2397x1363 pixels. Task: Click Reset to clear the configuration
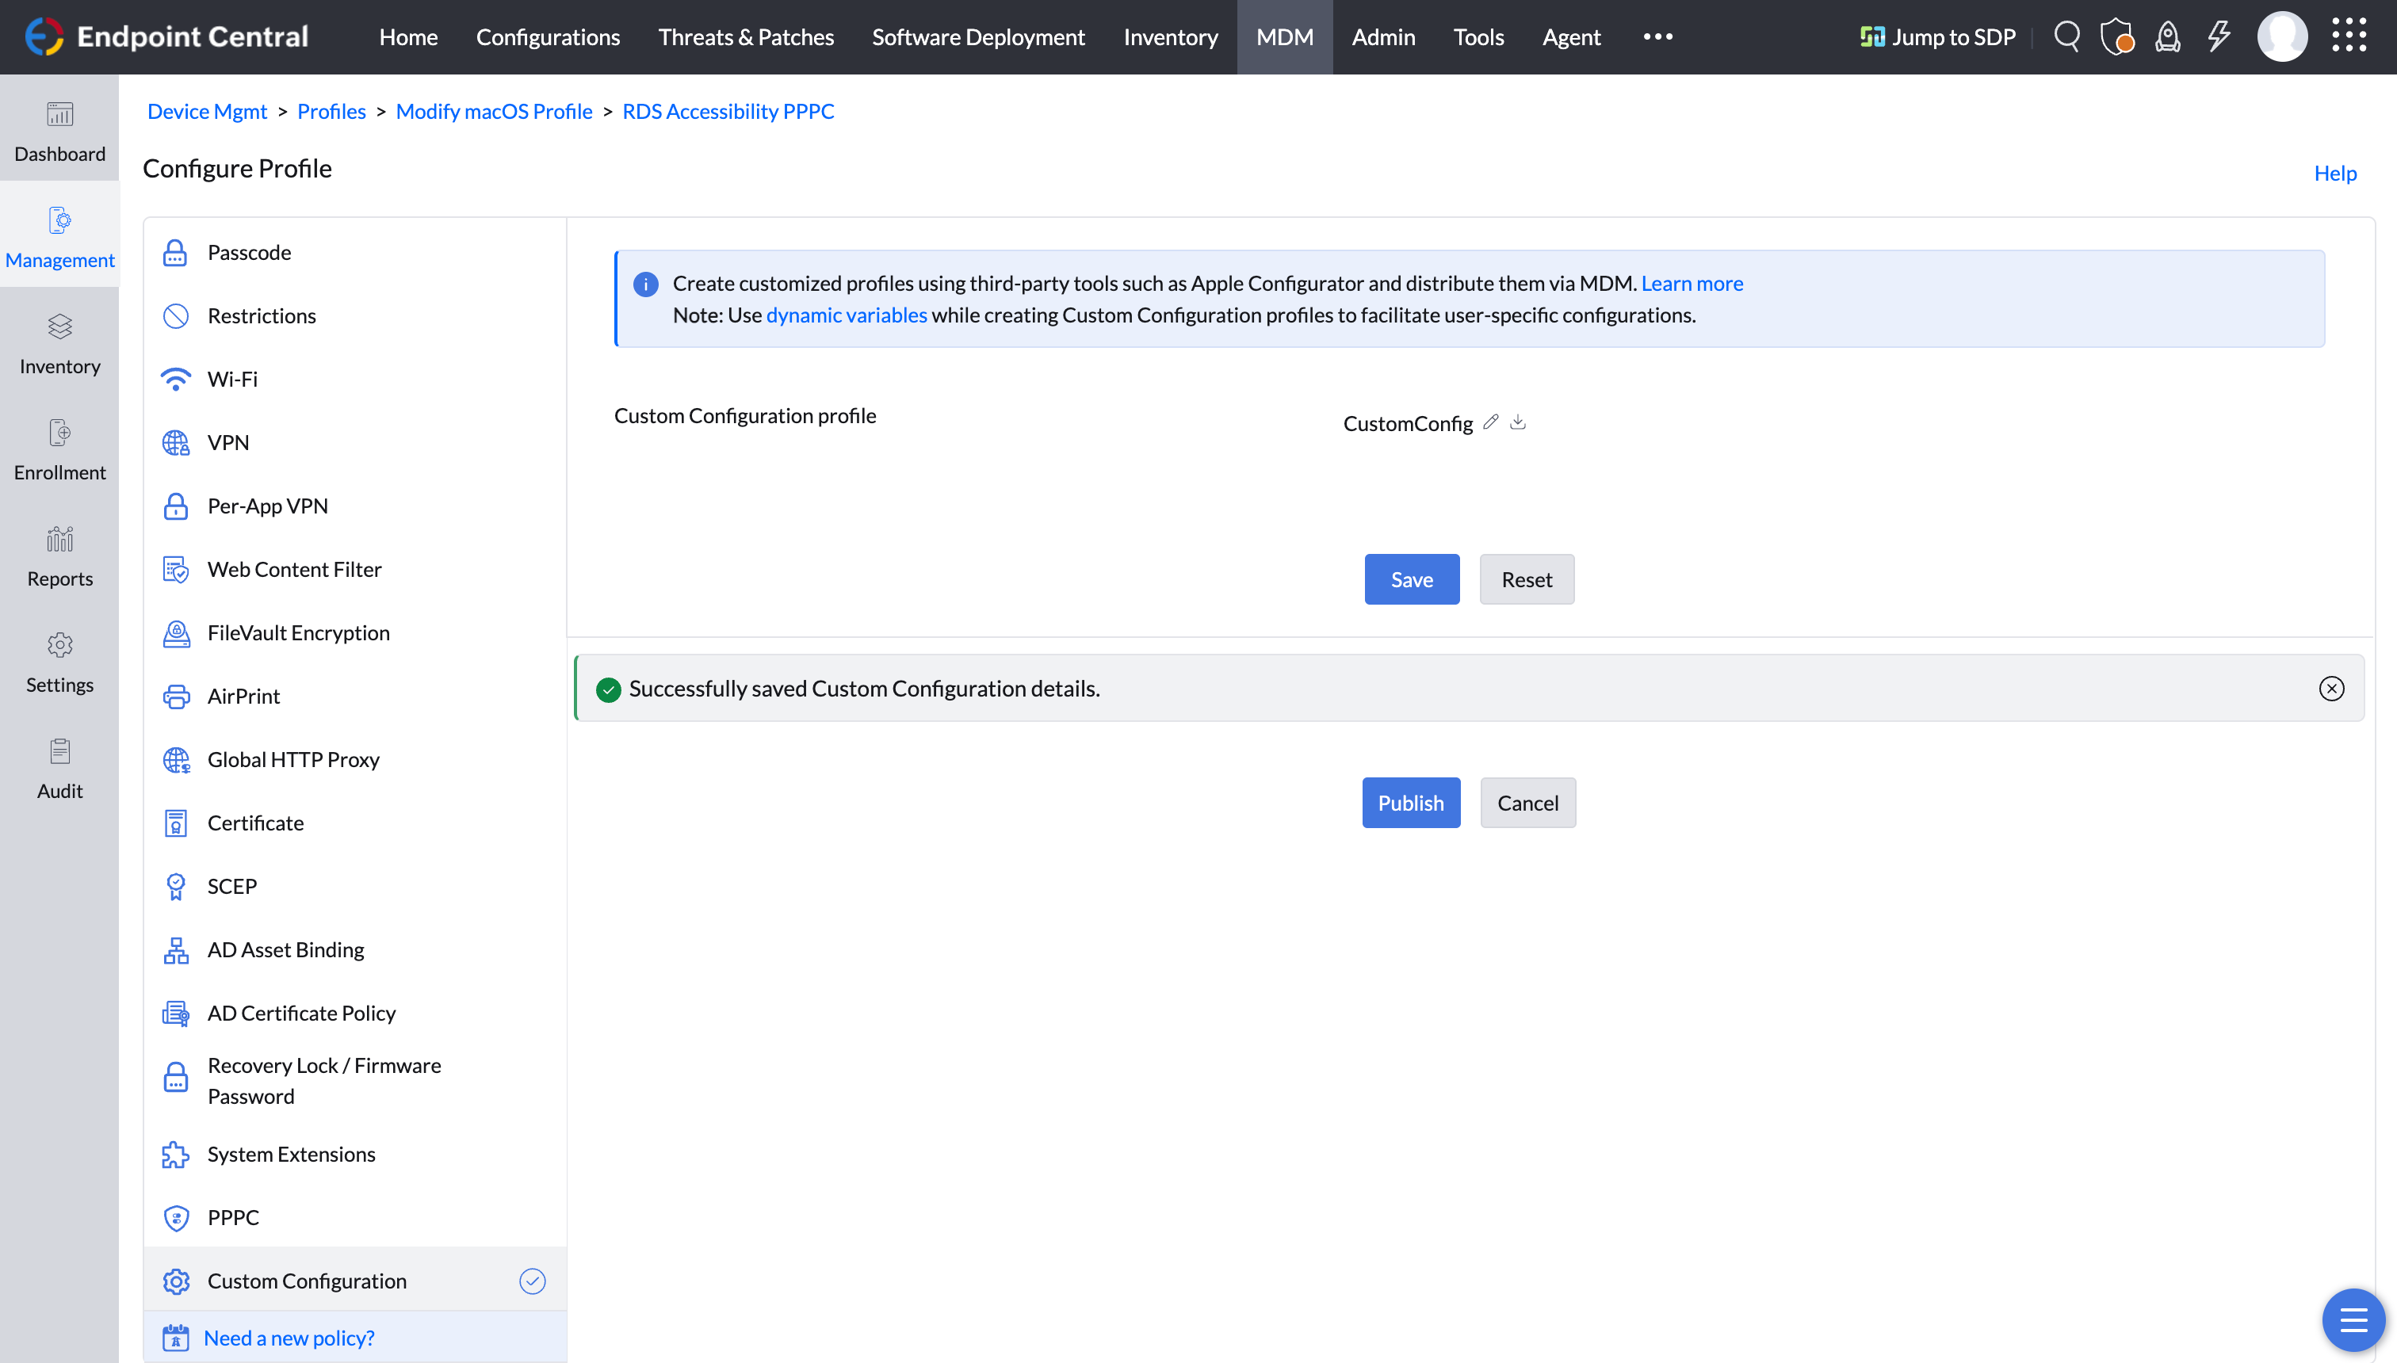(1526, 579)
